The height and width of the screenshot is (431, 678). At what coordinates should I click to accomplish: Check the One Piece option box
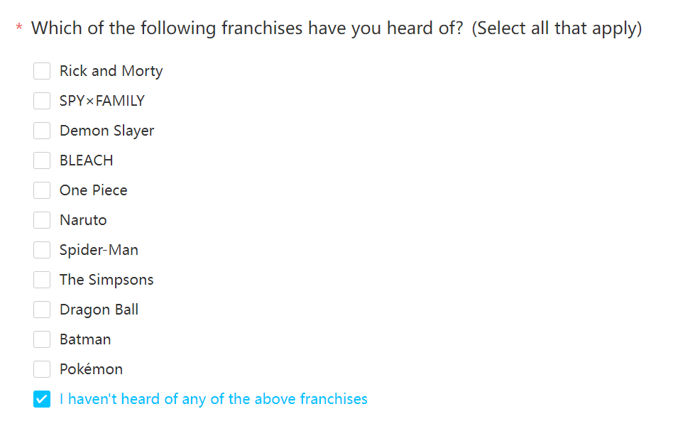[42, 190]
